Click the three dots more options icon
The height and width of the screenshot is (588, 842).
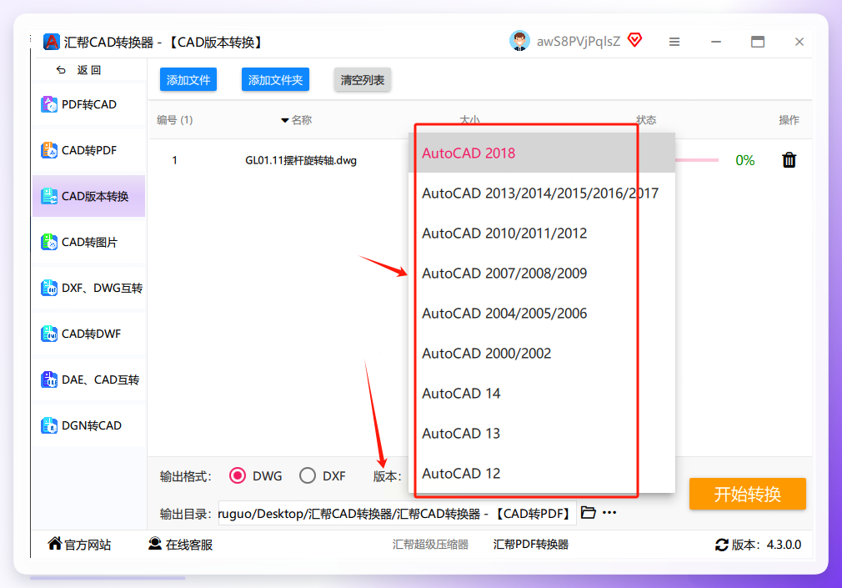[609, 513]
